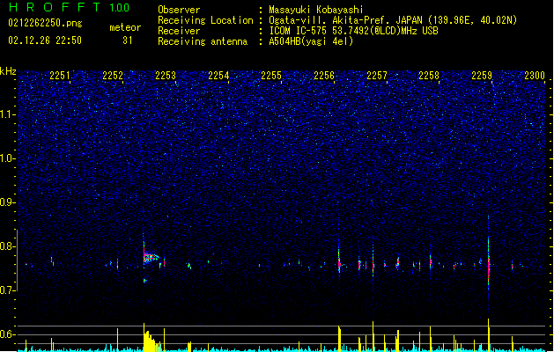This screenshot has width=554, height=352.
Task: Select observer name Masayuki Kobayashi
Action: click(x=316, y=10)
